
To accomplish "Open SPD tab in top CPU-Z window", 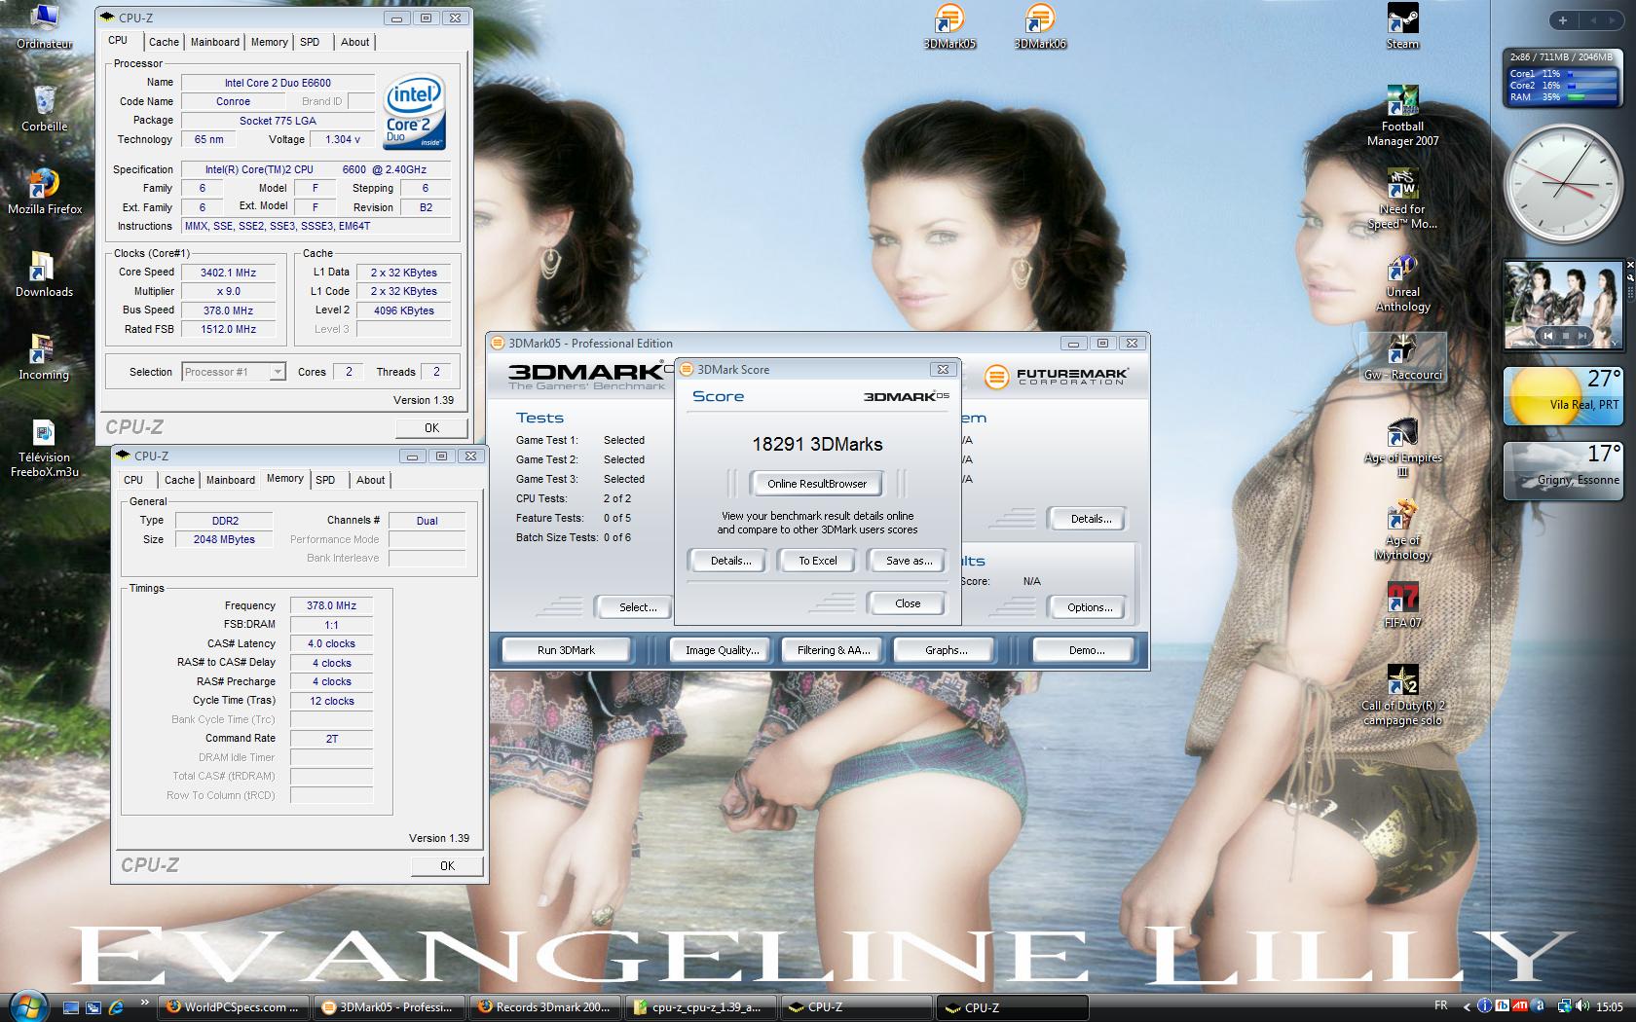I will 310,42.
